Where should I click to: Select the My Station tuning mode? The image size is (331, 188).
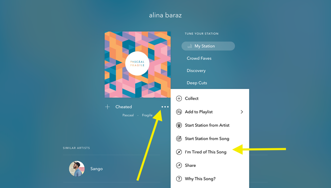(208, 46)
